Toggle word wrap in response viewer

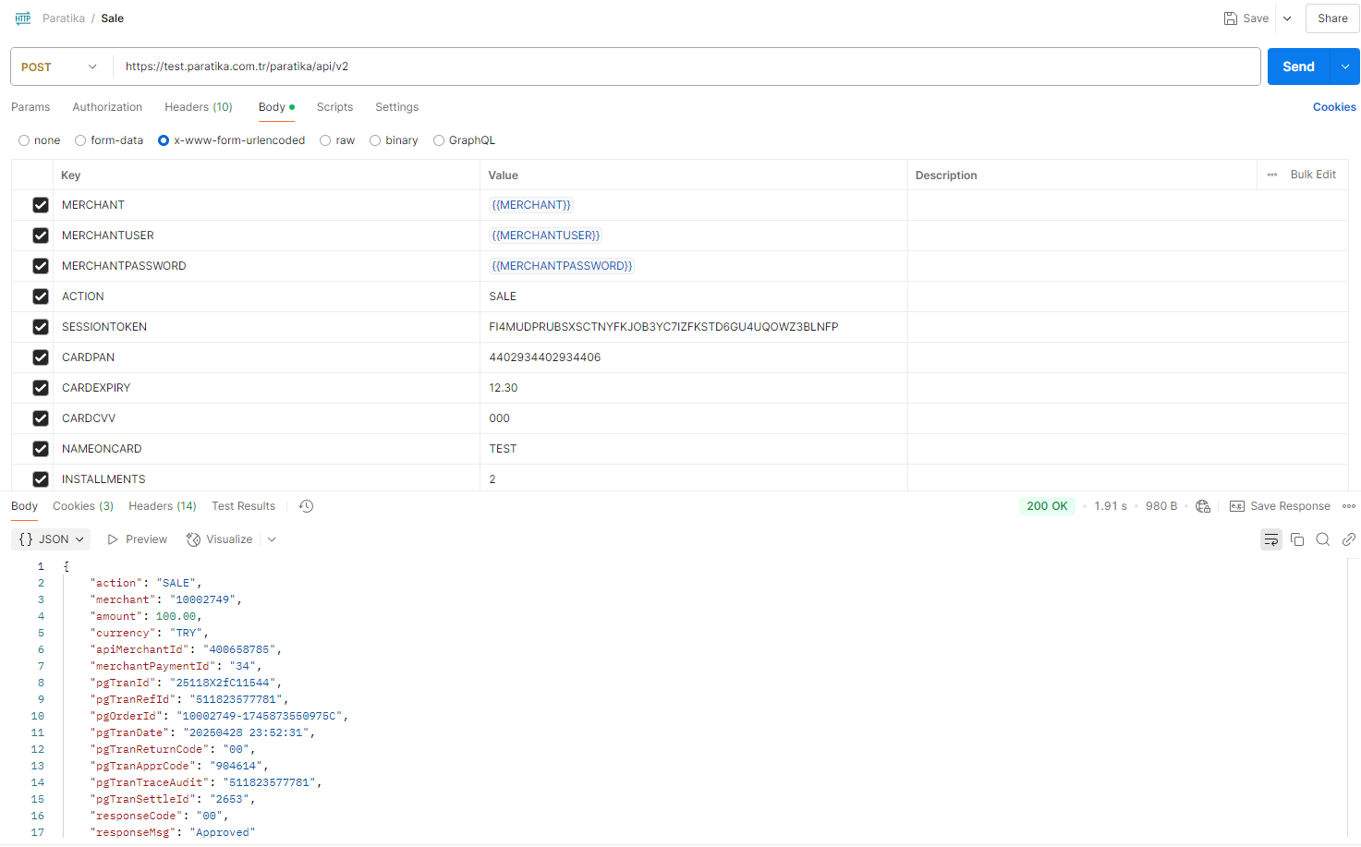[x=1271, y=539]
